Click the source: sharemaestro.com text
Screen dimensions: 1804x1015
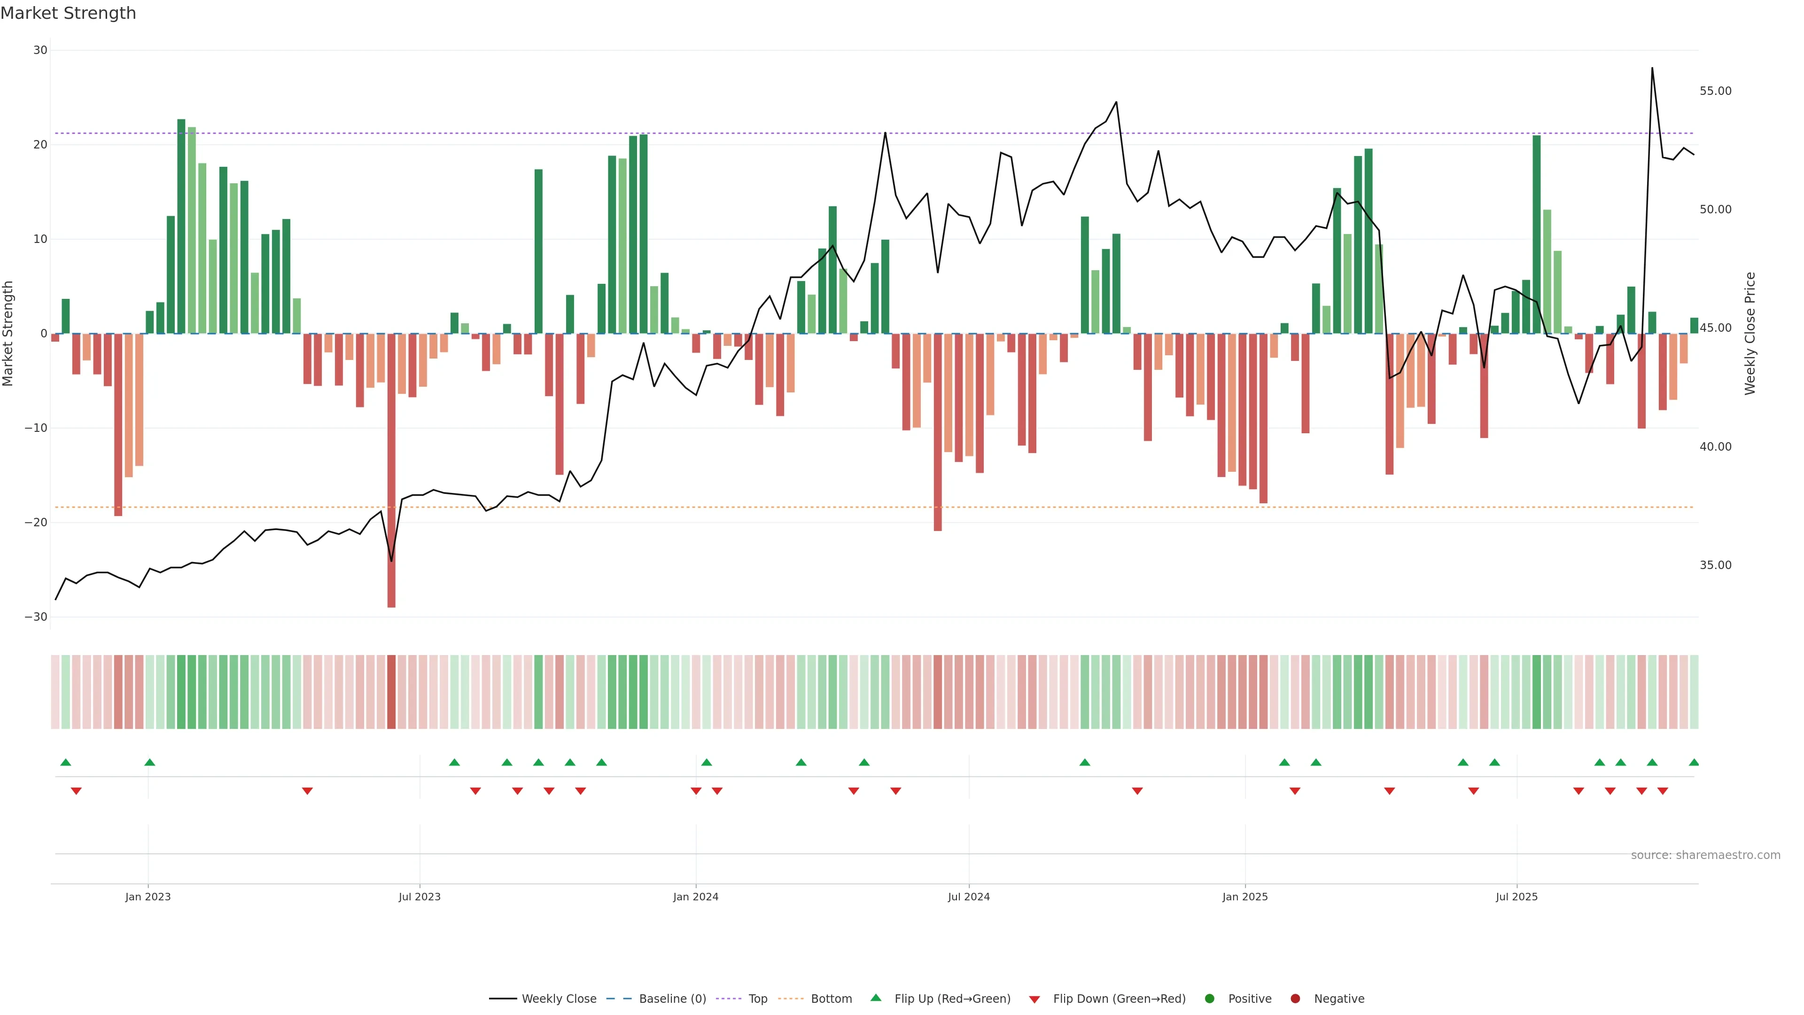1705,855
